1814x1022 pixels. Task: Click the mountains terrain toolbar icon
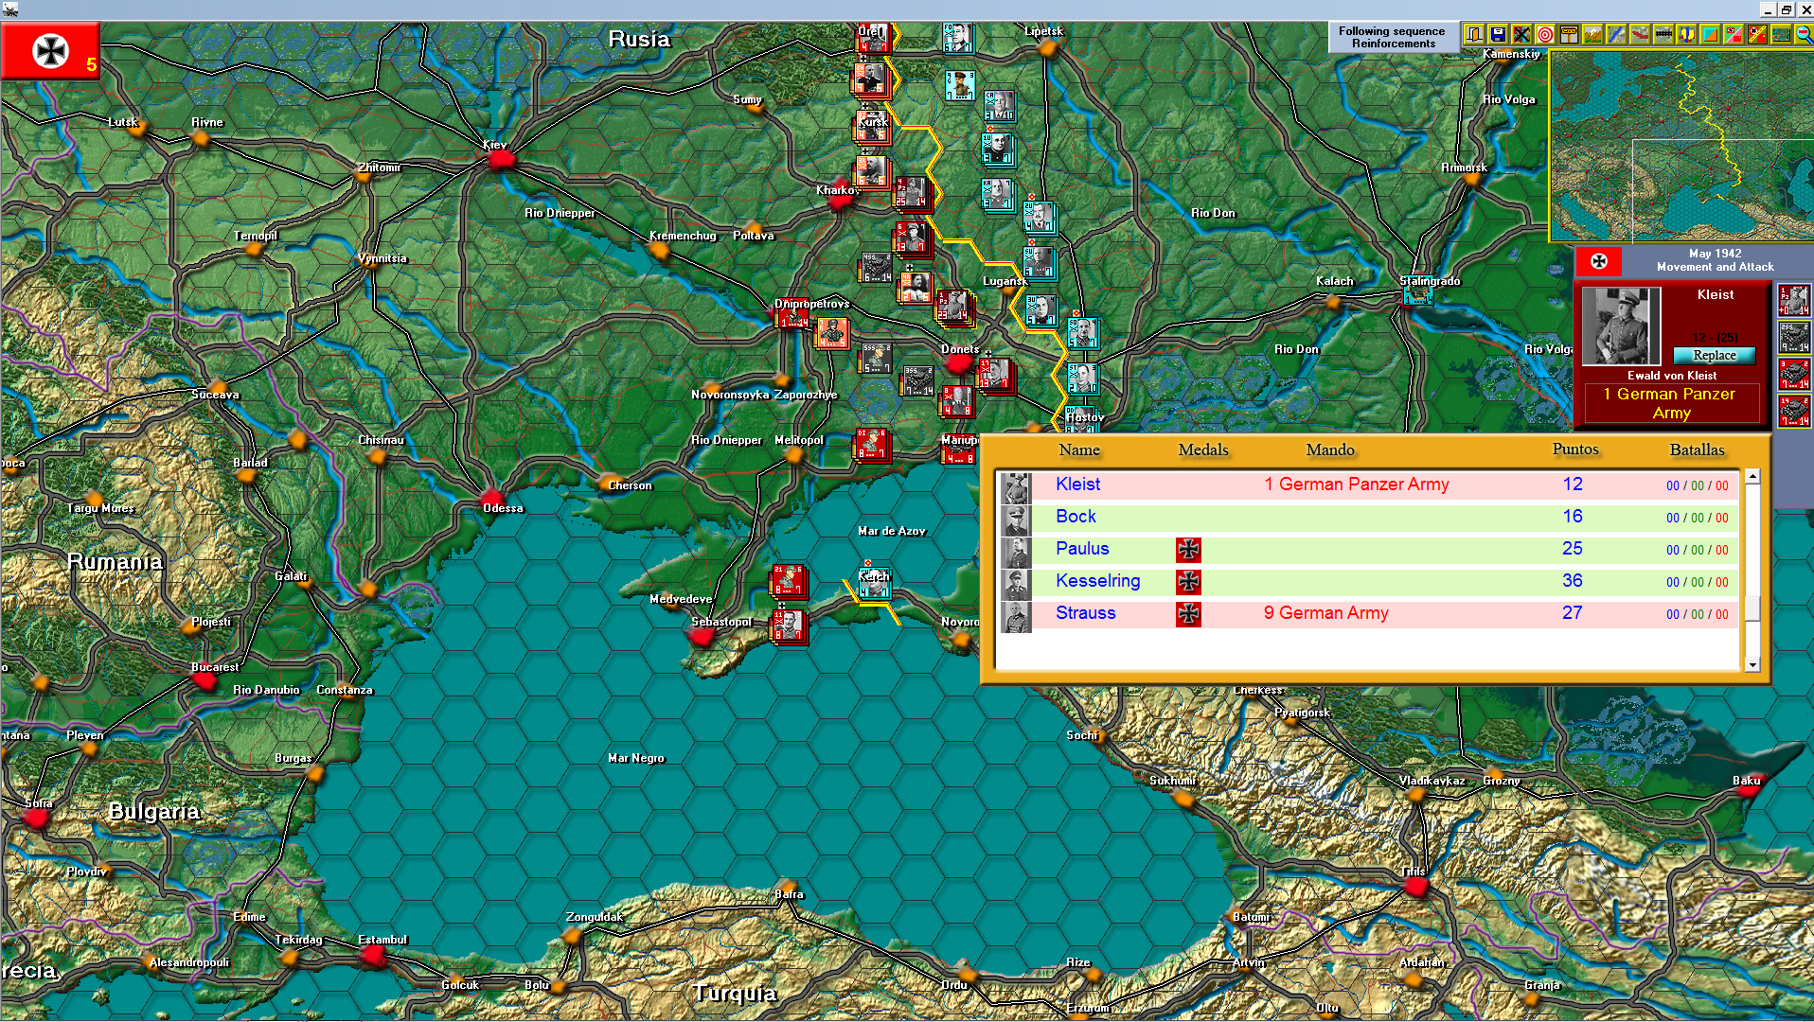[1592, 34]
